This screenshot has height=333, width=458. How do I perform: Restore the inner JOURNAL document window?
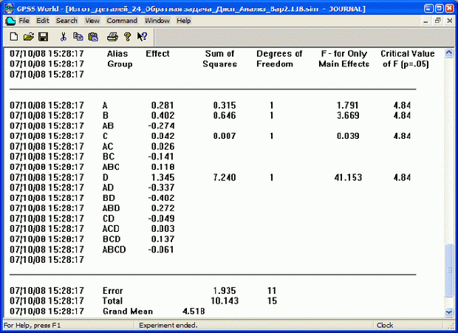pyautogui.click(x=437, y=21)
